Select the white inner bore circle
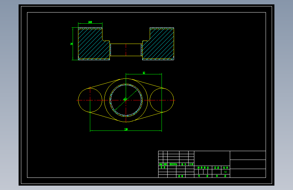Image resolution: width=293 pixels, height=190 pixels. click(x=126, y=100)
